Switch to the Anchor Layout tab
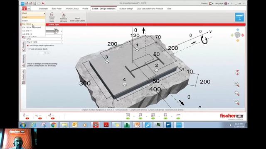The image size is (266, 149). (x=72, y=9)
